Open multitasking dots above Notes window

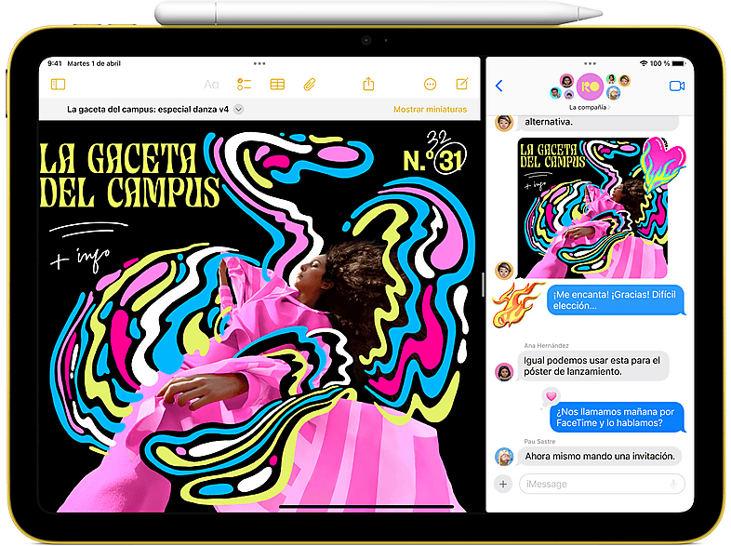[260, 62]
